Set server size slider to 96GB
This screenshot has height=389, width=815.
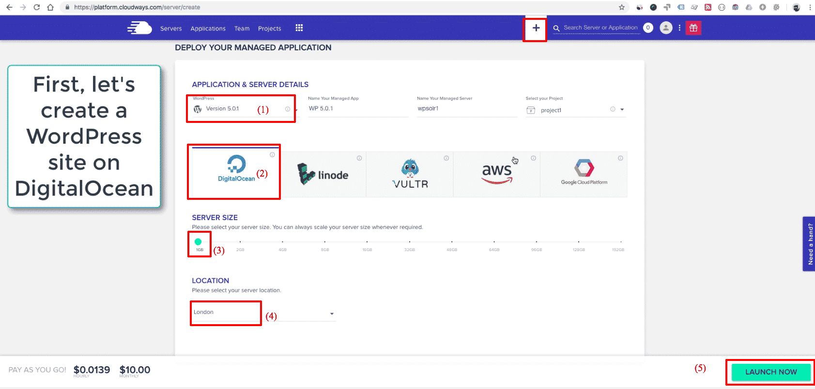click(537, 242)
